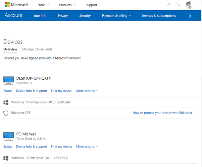Click Find my device for PC-Michael
The height and width of the screenshot is (167, 202).
(x=62, y=147)
